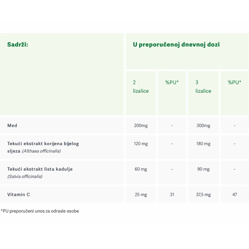Image resolution: width=249 pixels, height=249 pixels.
Task: Click the %PU* header right of "3 lizalice"
Action: click(235, 82)
